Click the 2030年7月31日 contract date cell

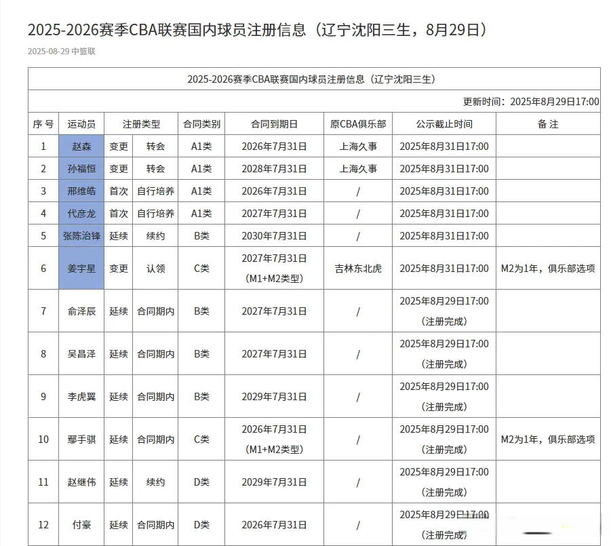(274, 236)
